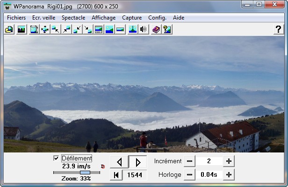This screenshot has height=187, width=288.
Task: Click the 23.9 im/s speed readout
Action: (76, 166)
